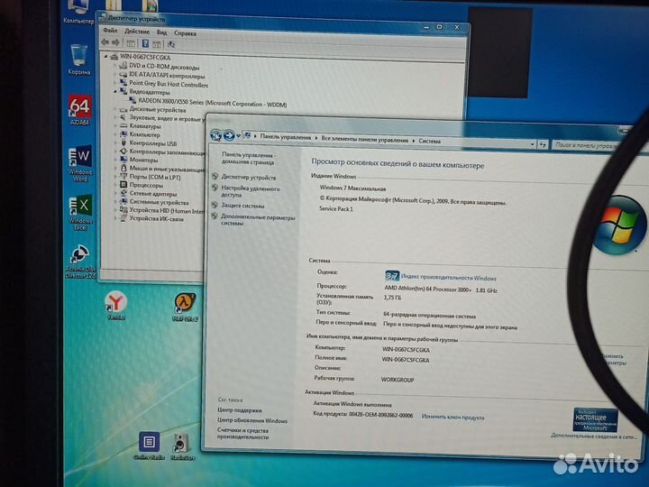Viewport: 649px width, 487px height.
Task: Open the Windows Word desktop shortcut
Action: pyautogui.click(x=79, y=160)
